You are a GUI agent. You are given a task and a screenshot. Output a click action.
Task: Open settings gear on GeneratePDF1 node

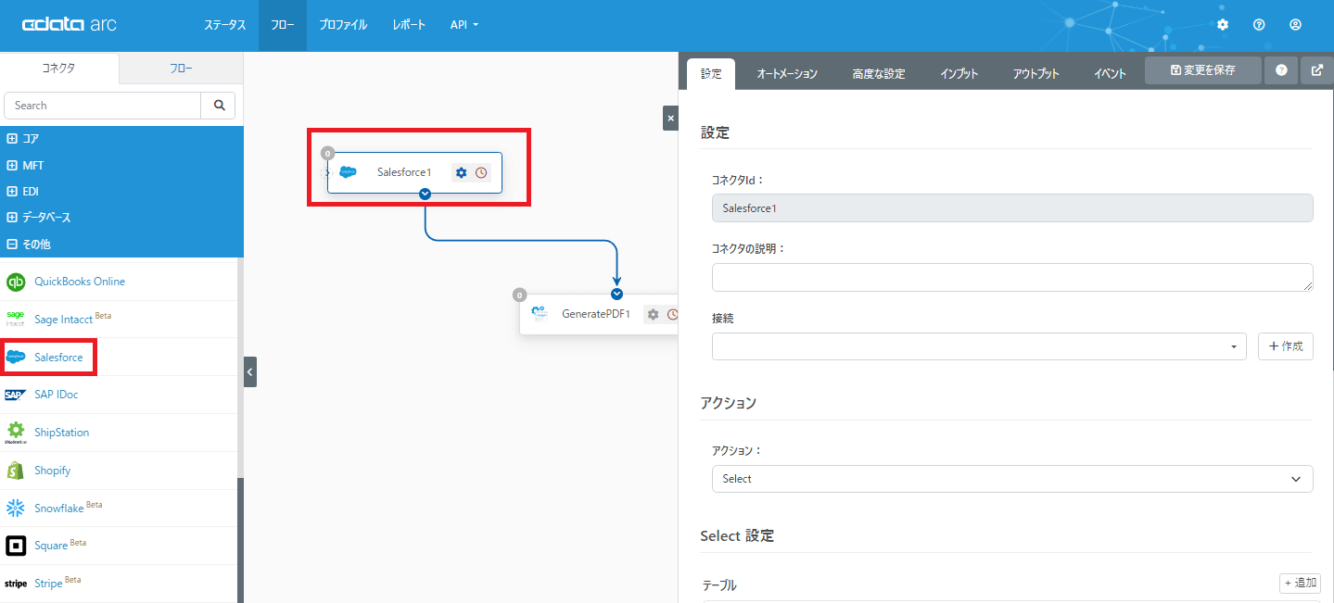[x=653, y=314]
